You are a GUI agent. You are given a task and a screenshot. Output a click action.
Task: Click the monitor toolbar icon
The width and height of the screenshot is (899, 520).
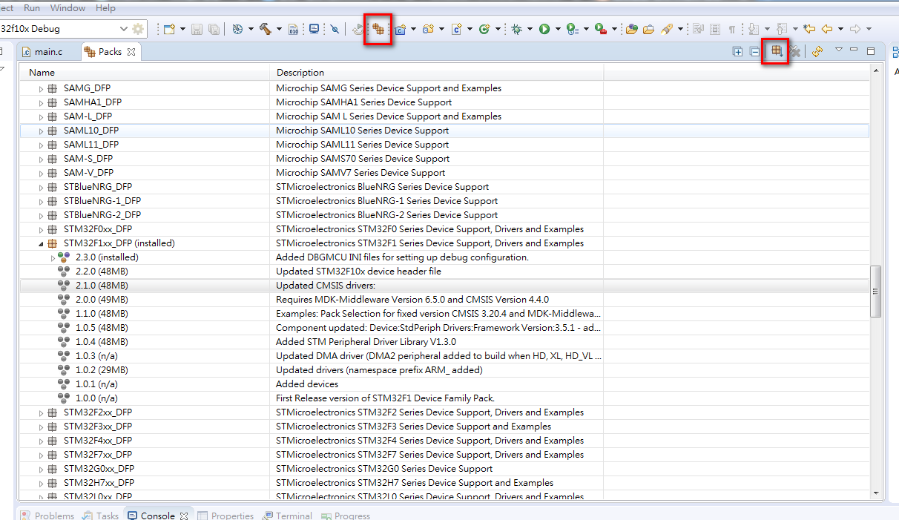pyautogui.click(x=314, y=29)
